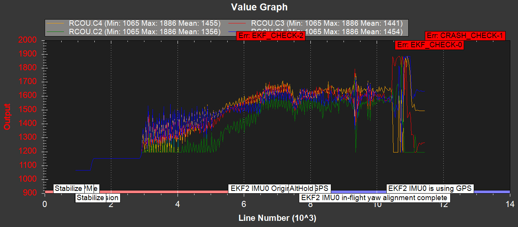The width and height of the screenshot is (518, 227).
Task: Click the Output y-axis label
Action: click(7, 116)
